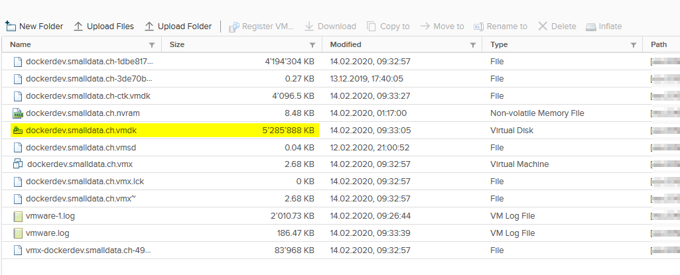Select file vmx-dockerdev.smalldata.ch-49...
Viewport: 680px width, 275px height.
click(90, 250)
